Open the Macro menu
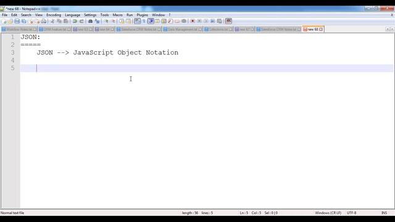Viewport: 395px width, 222px height. [118, 15]
